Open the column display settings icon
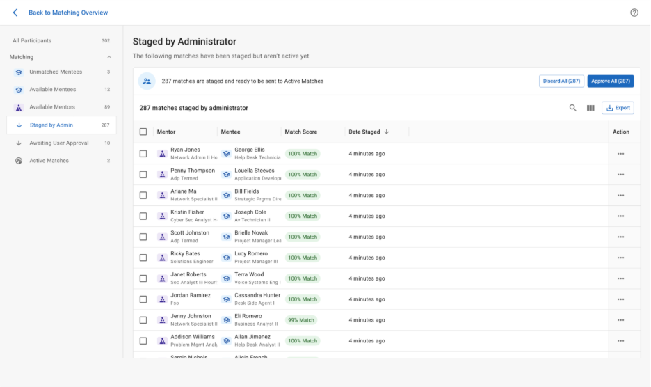Image resolution: width=651 pixels, height=387 pixels. (590, 108)
